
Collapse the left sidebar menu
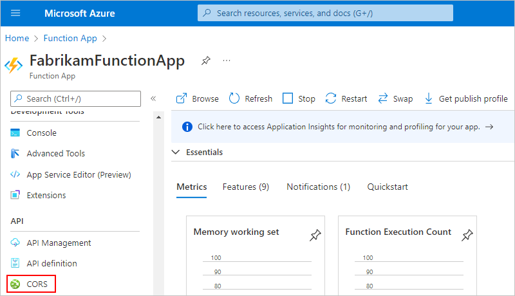[x=153, y=98]
